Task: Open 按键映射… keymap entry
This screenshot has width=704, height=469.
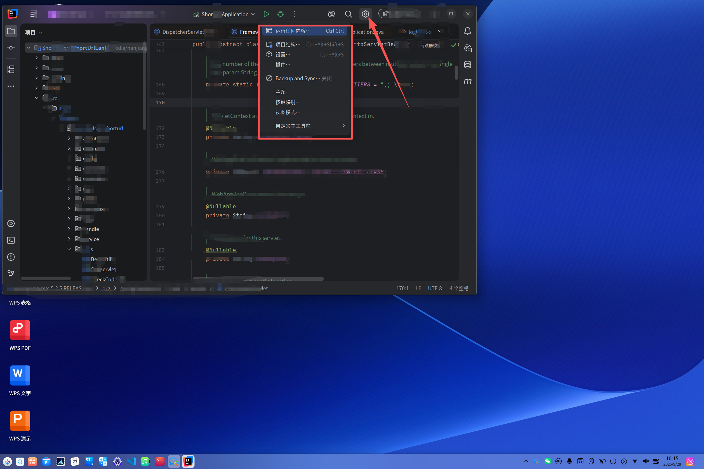Action: point(305,102)
